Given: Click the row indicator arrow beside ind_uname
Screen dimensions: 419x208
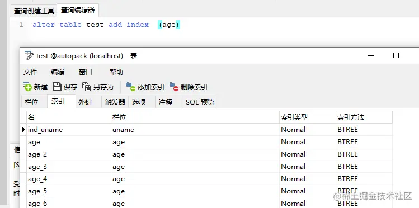Looking at the screenshot, I should click(x=23, y=130).
